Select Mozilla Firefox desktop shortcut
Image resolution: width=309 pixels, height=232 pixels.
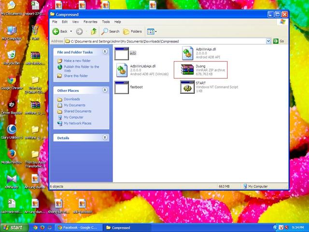coord(12,157)
